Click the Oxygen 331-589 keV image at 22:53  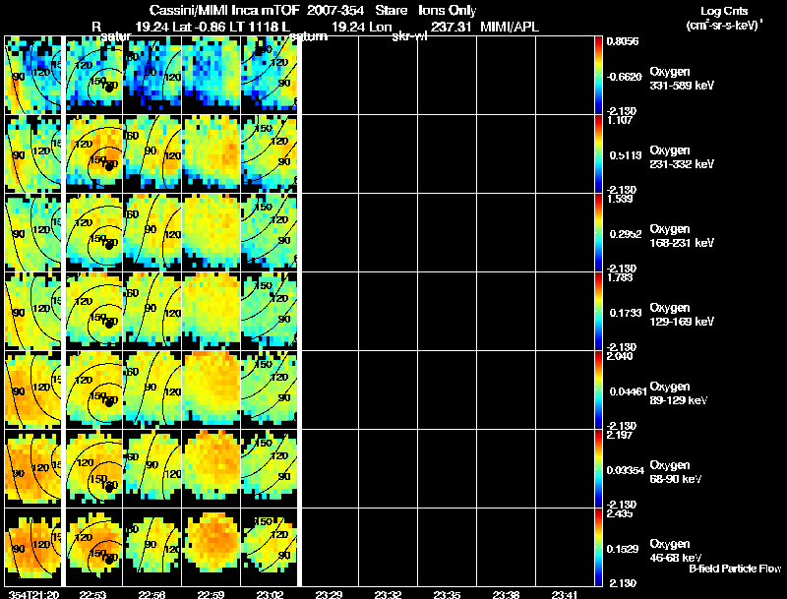[x=93, y=75]
